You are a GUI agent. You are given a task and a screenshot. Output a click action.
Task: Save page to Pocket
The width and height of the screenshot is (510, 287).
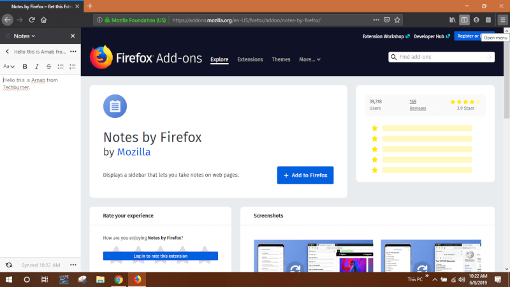pyautogui.click(x=387, y=20)
